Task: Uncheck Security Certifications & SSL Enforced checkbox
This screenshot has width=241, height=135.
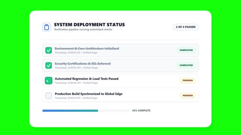Action: point(49,65)
